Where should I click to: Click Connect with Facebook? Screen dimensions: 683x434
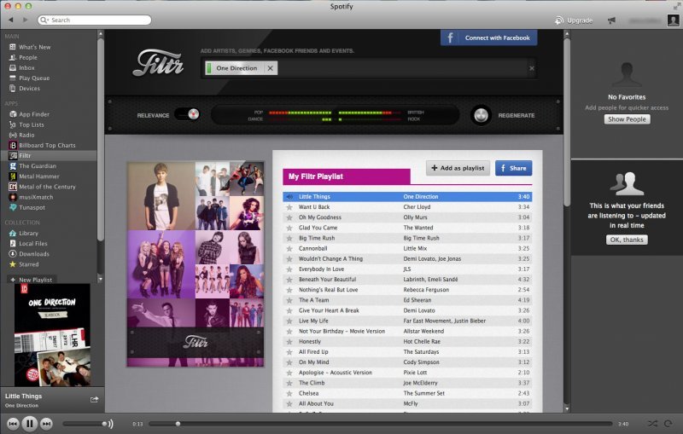point(488,38)
